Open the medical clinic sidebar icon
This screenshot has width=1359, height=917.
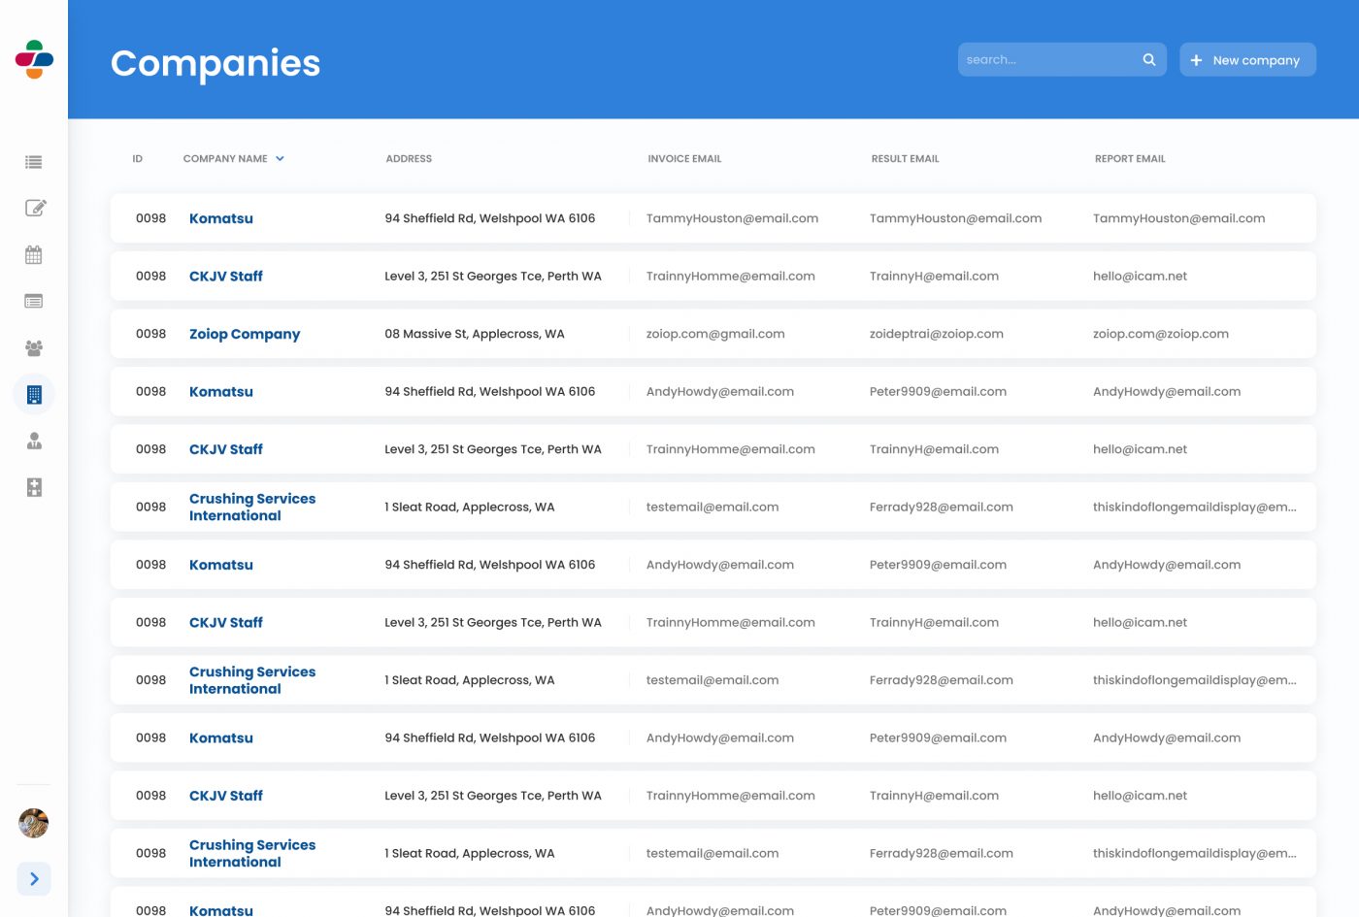point(34,487)
